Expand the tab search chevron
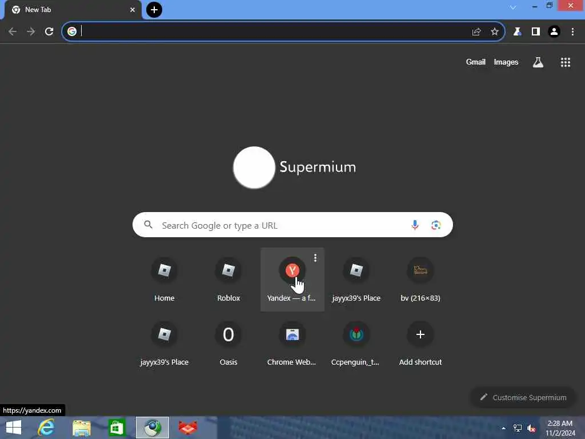 (513, 7)
